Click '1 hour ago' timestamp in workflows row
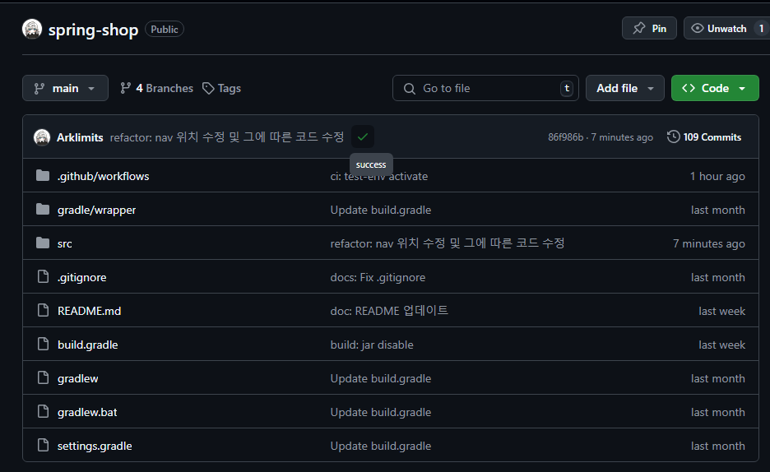Screen dimensions: 770x472 pyautogui.click(x=717, y=176)
